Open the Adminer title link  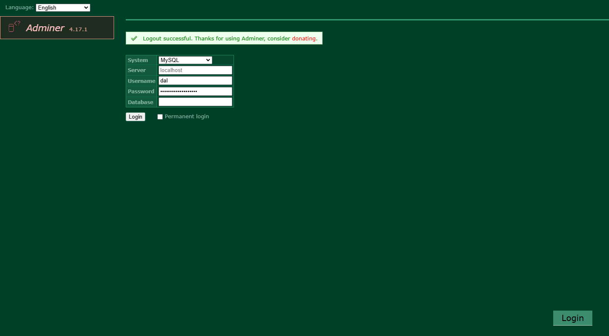tap(45, 28)
